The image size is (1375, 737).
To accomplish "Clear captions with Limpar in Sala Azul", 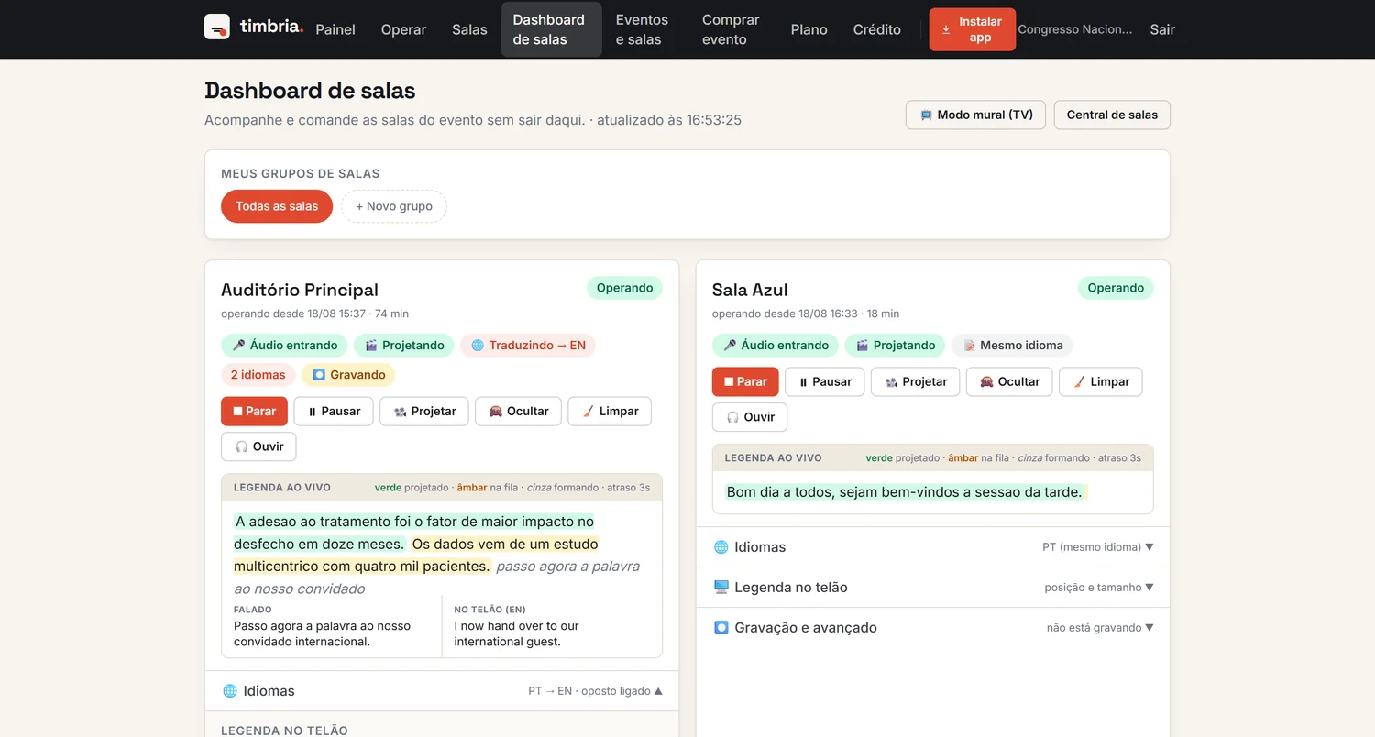I will pyautogui.click(x=1101, y=382).
